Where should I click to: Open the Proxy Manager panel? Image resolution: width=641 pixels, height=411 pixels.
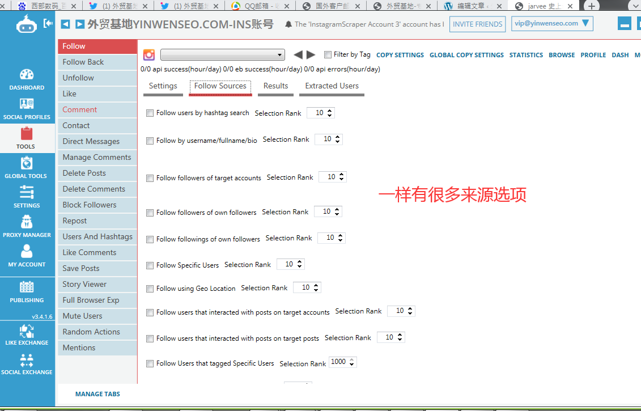pos(26,227)
